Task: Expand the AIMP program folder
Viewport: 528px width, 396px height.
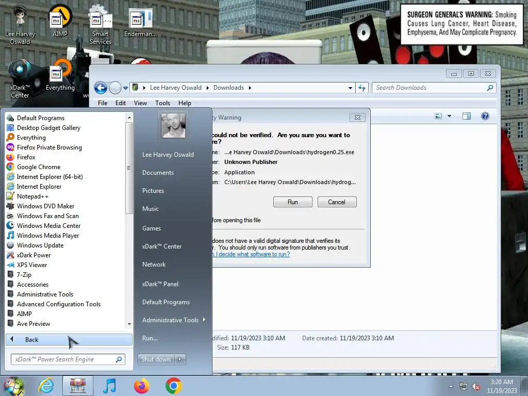Action: pos(24,314)
